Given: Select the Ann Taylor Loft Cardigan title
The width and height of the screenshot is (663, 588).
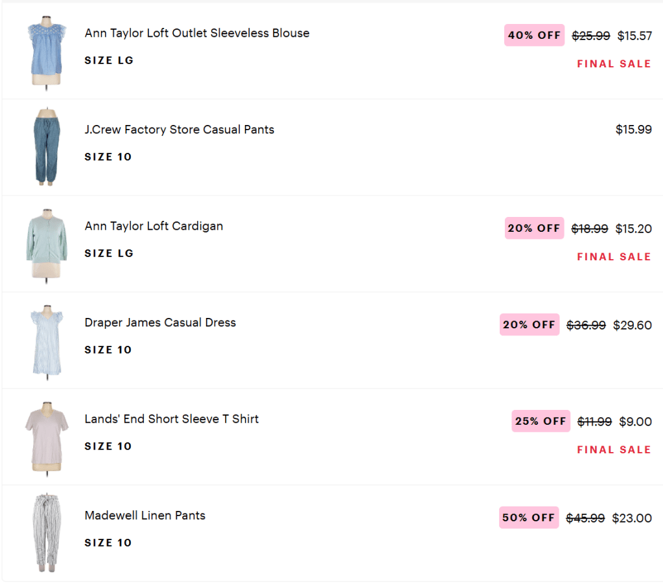Looking at the screenshot, I should (154, 226).
